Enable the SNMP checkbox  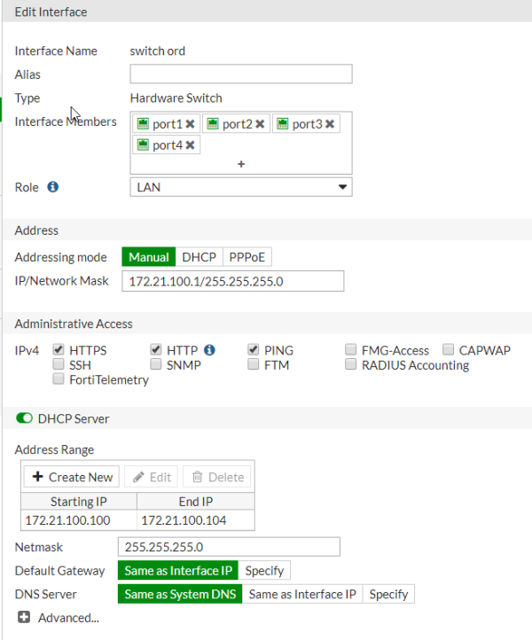pyautogui.click(x=156, y=364)
